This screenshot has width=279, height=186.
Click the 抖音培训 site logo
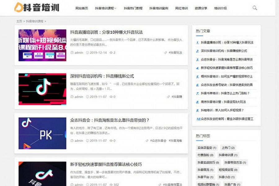(37, 7)
